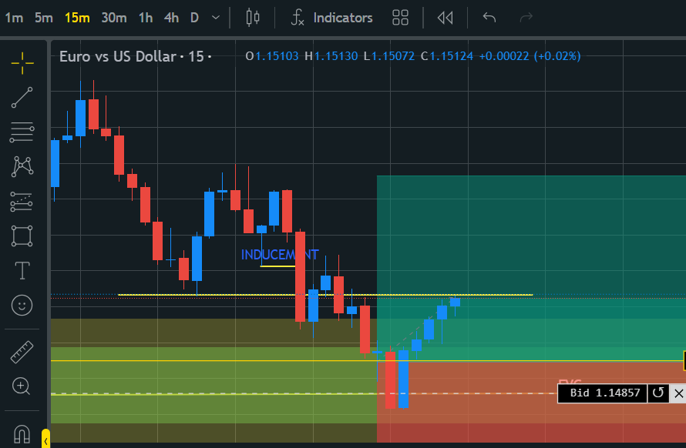Select the ruler measure tool

[22, 353]
